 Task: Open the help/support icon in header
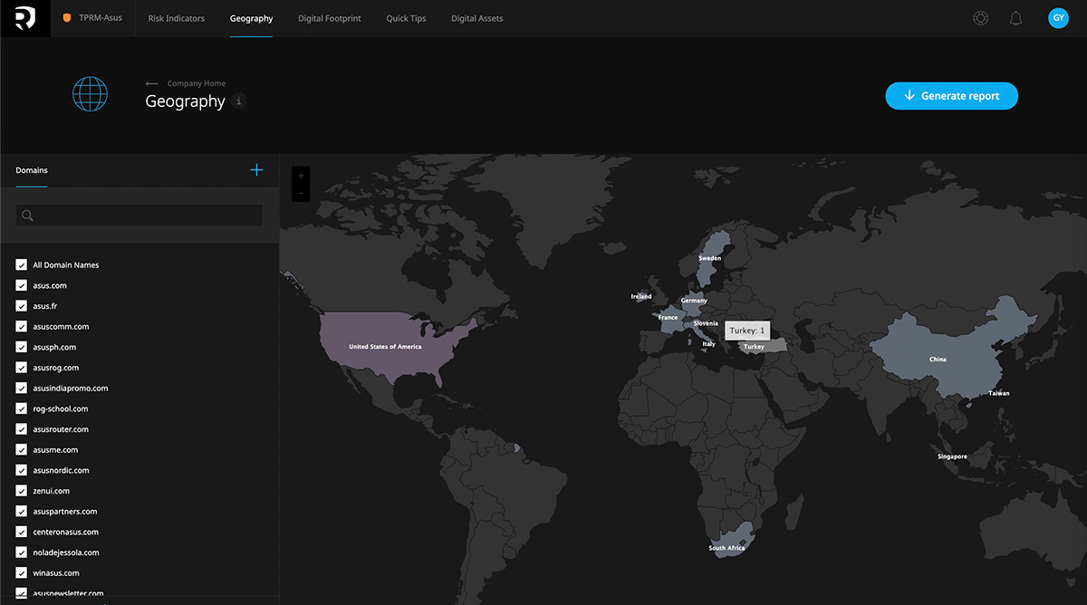[980, 18]
